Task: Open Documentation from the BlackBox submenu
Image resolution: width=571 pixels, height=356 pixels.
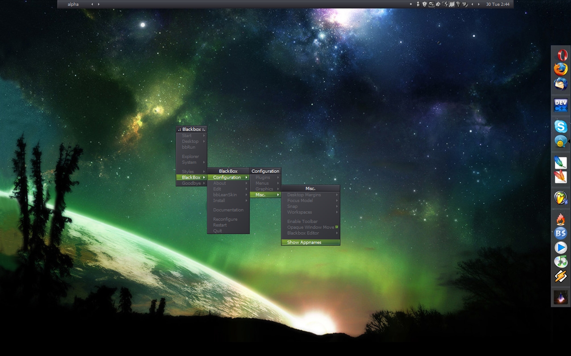Action: point(228,210)
